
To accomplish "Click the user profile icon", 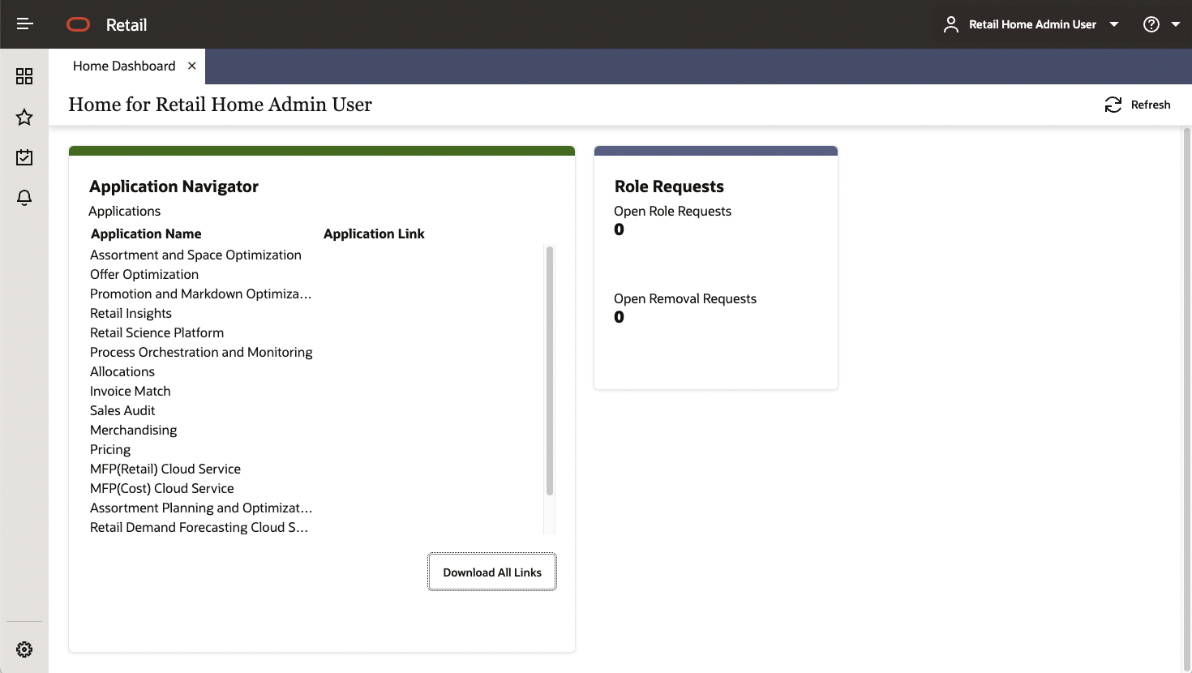I will [950, 24].
